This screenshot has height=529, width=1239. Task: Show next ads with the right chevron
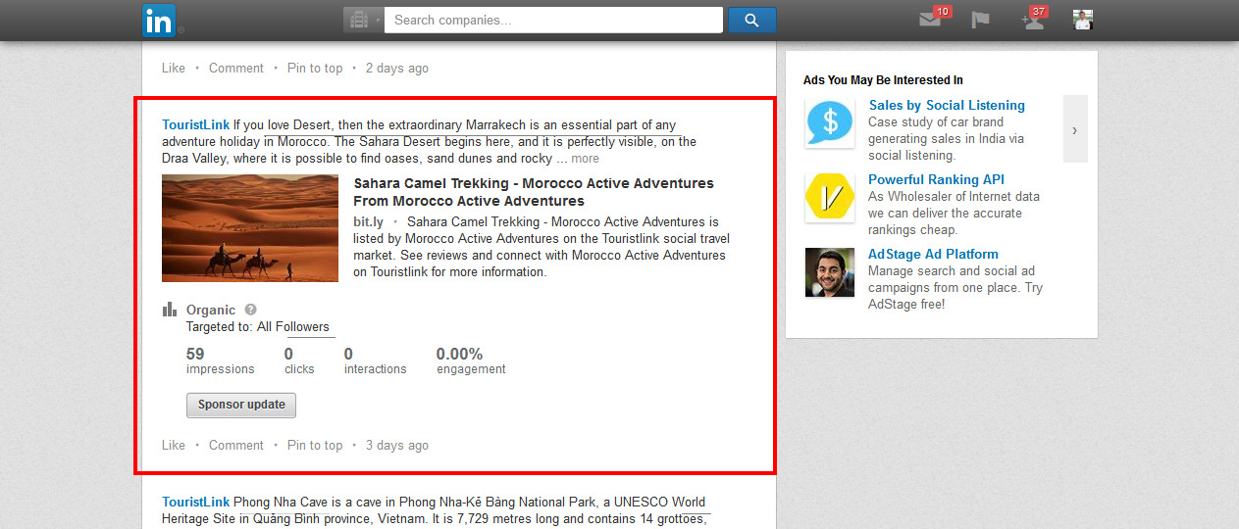pos(1075,129)
